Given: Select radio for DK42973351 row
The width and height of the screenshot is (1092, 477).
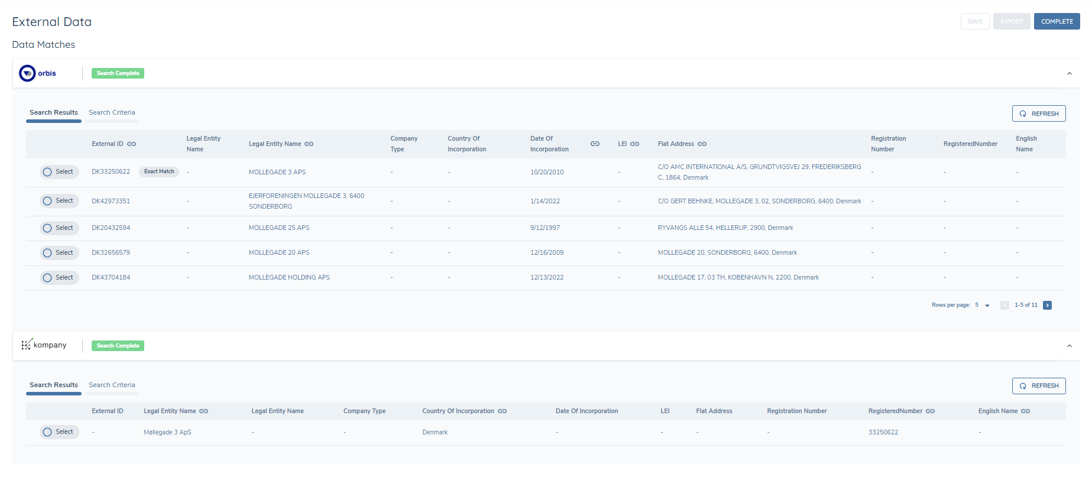Looking at the screenshot, I should [x=47, y=201].
